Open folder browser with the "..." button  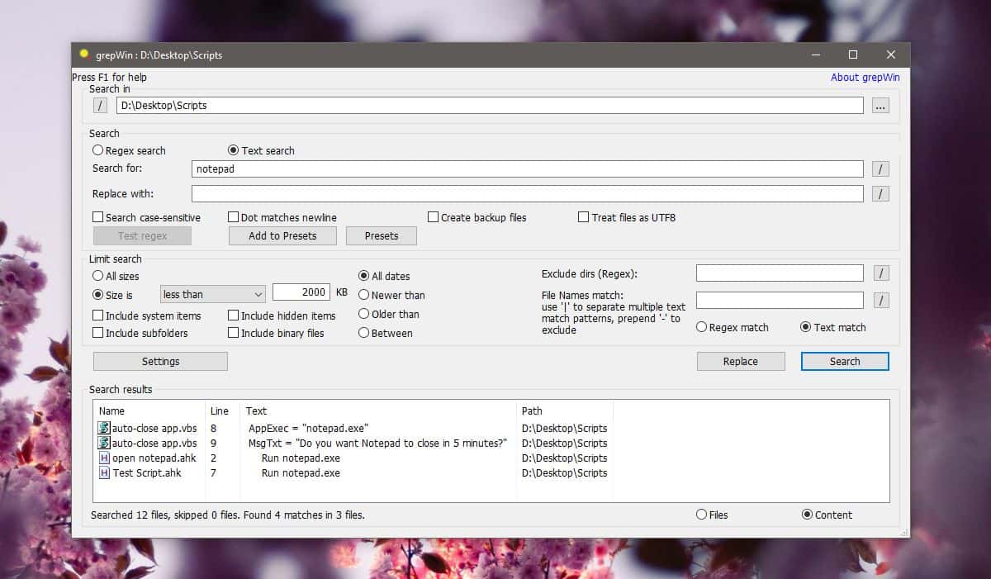click(x=880, y=105)
